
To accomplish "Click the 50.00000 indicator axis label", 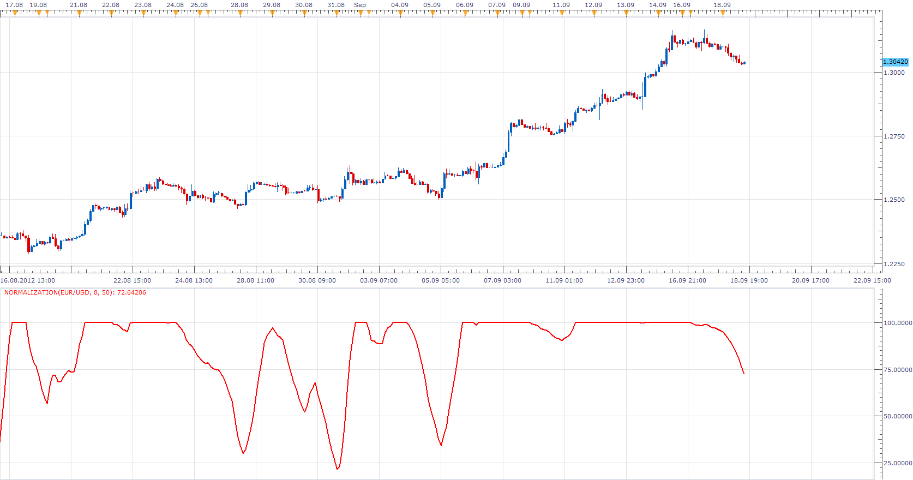I will [898, 416].
